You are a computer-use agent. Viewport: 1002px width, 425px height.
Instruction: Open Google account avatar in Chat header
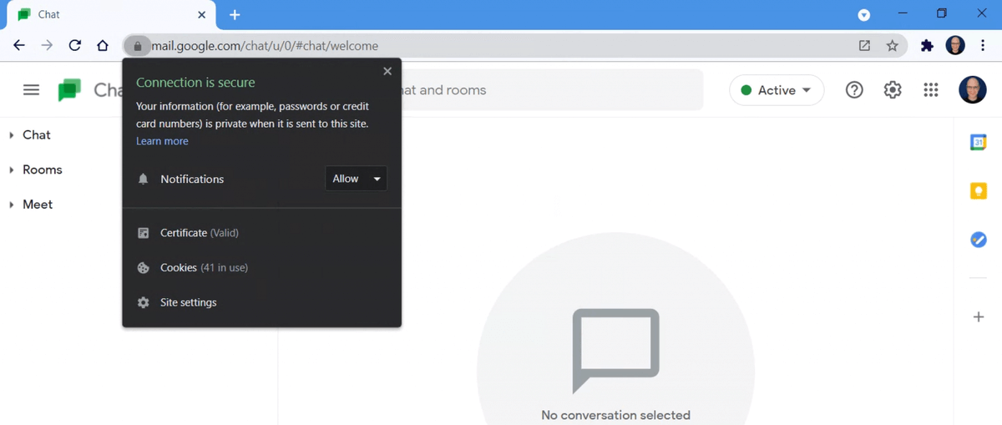point(973,90)
